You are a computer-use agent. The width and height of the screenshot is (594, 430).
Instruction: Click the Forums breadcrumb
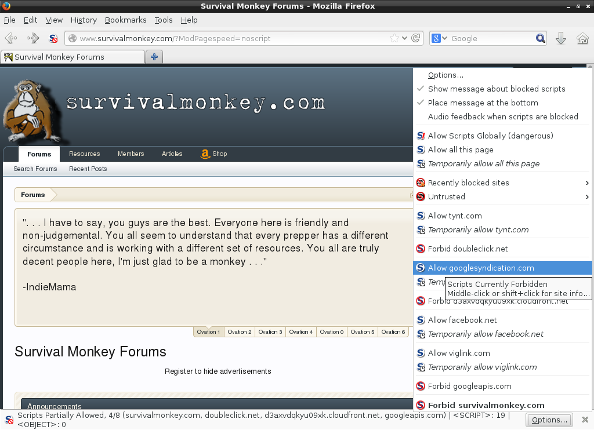coord(33,195)
